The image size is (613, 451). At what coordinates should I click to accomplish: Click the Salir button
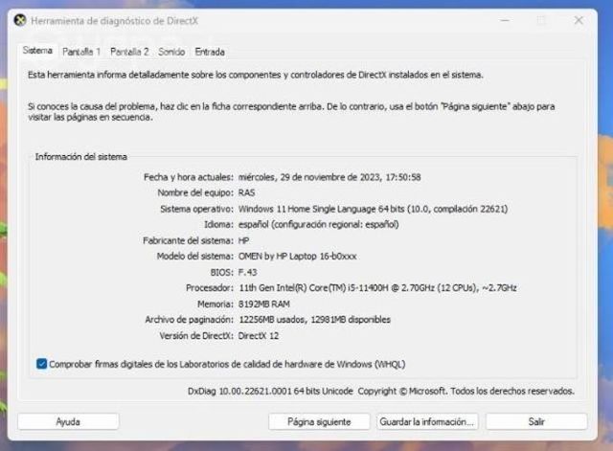[x=536, y=421]
